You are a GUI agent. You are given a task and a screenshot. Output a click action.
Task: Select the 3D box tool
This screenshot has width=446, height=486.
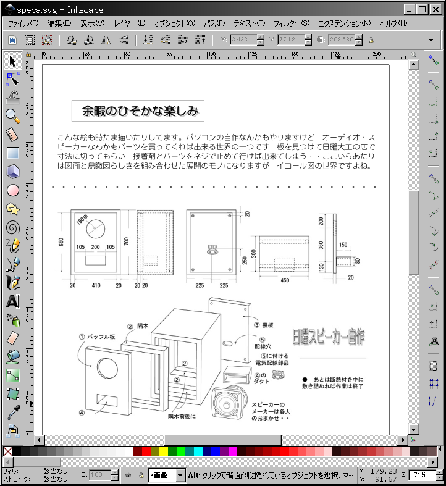coord(13,172)
